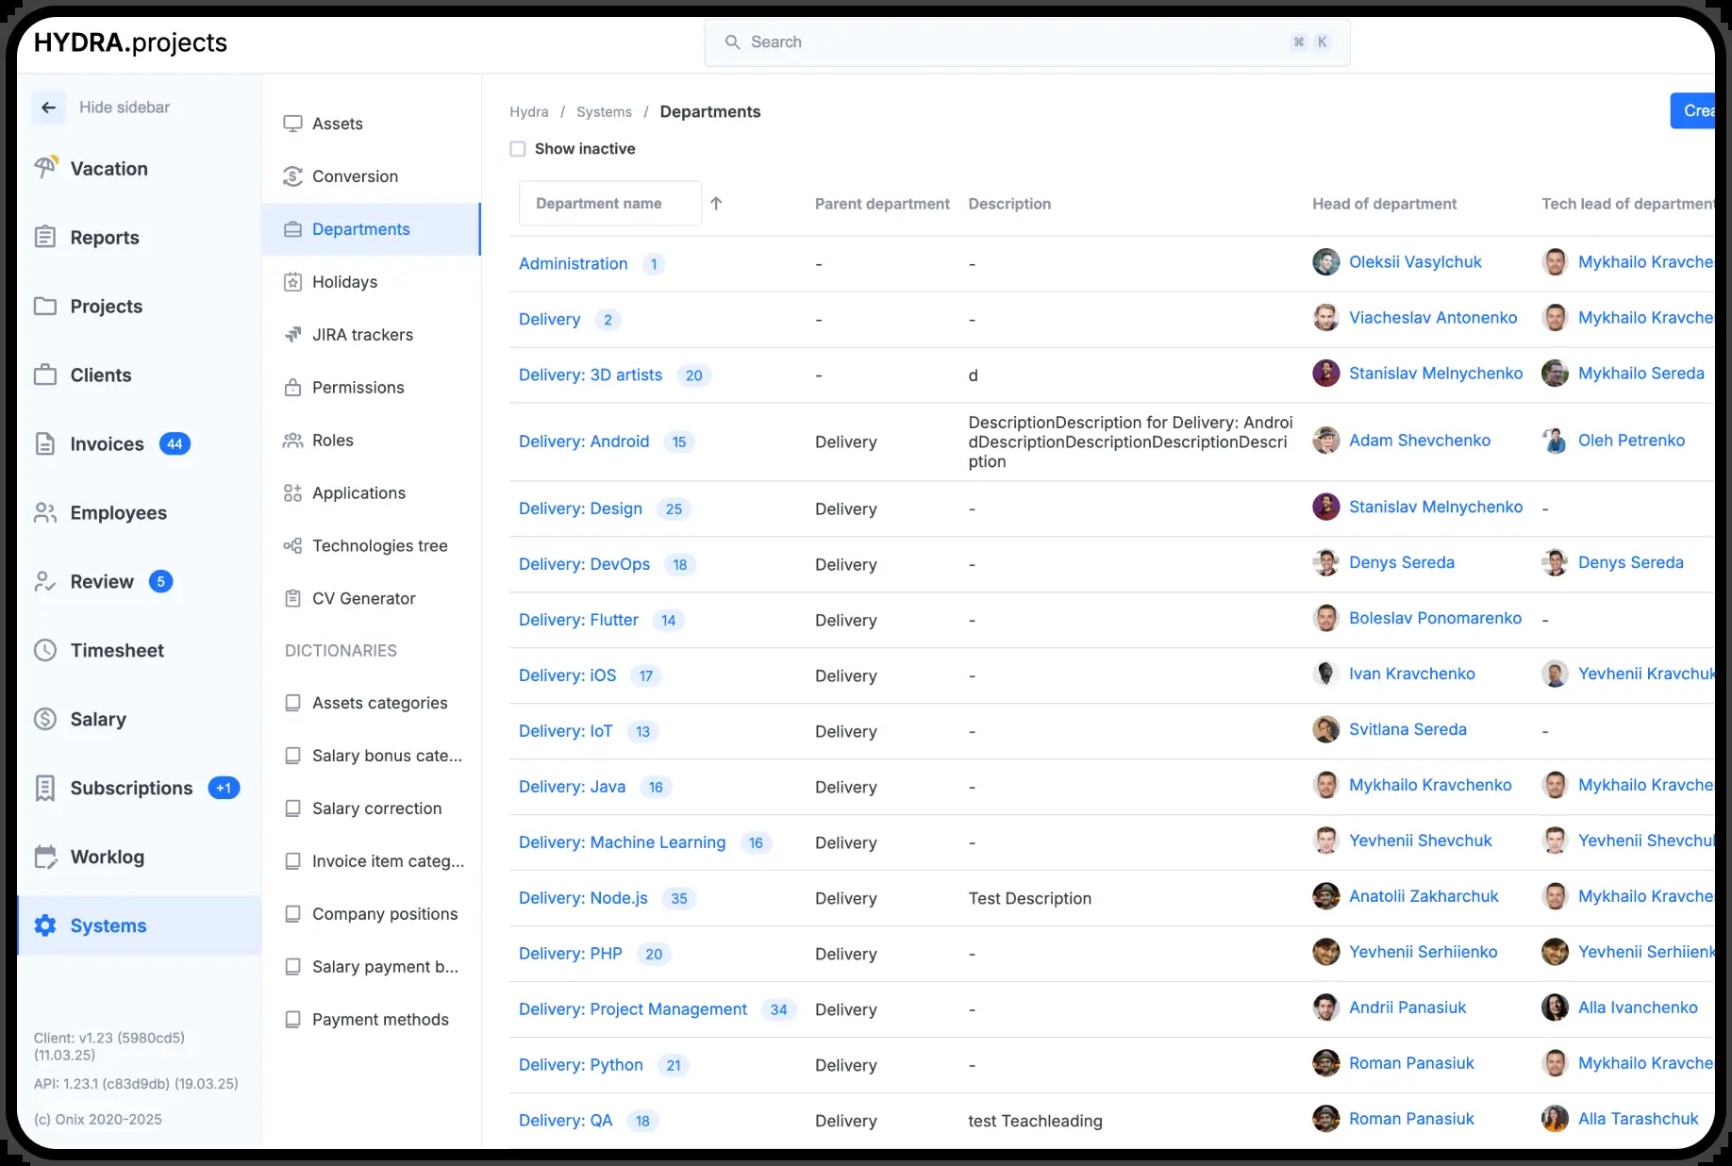The width and height of the screenshot is (1732, 1166).
Task: Click the Projects folder icon
Action: click(x=45, y=306)
